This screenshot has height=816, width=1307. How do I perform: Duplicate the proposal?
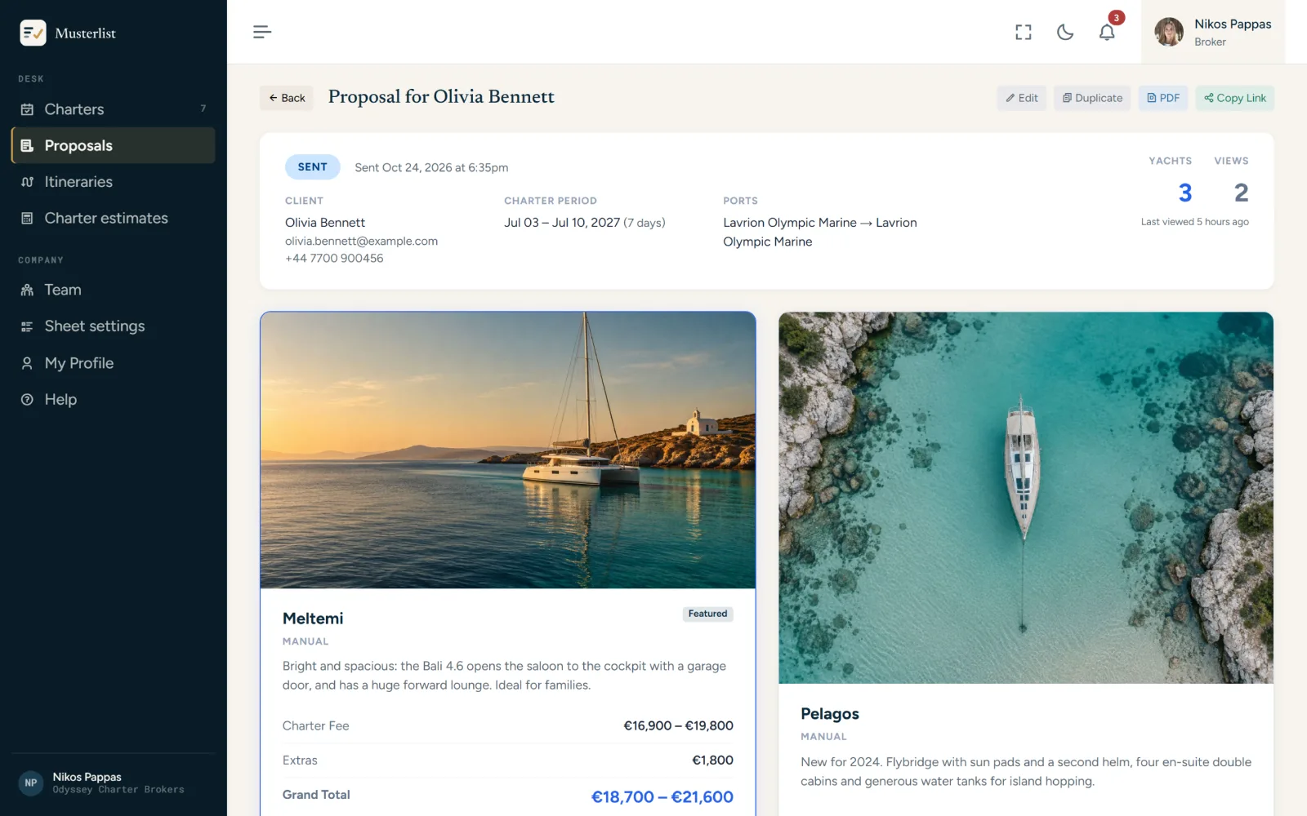[x=1092, y=98]
